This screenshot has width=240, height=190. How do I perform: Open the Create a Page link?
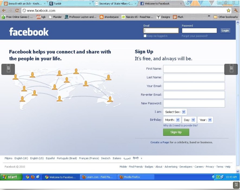[160, 142]
